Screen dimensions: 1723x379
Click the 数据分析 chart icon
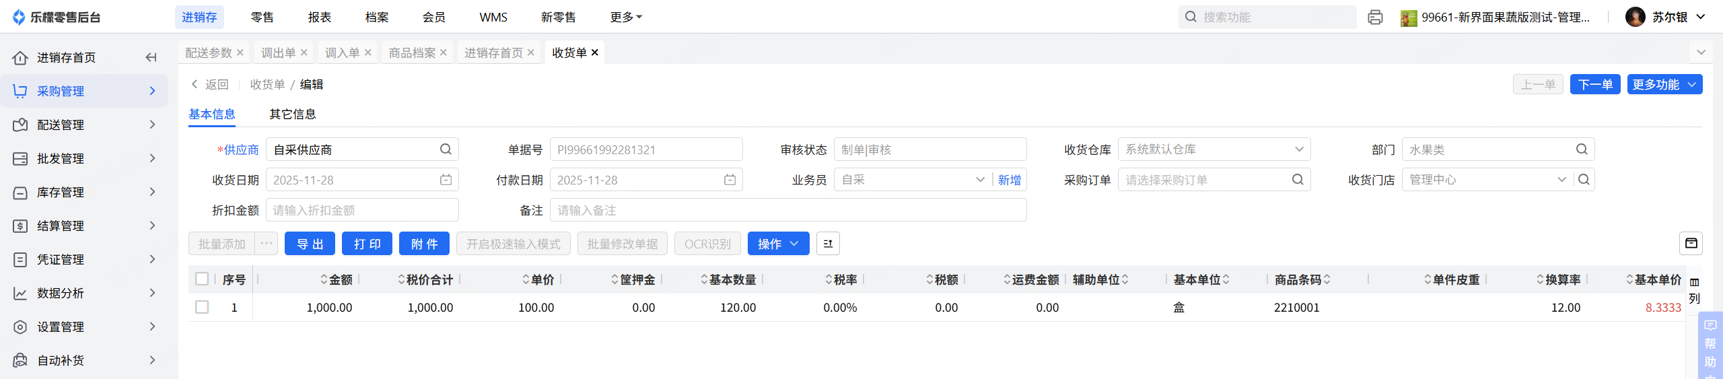pyautogui.click(x=20, y=293)
